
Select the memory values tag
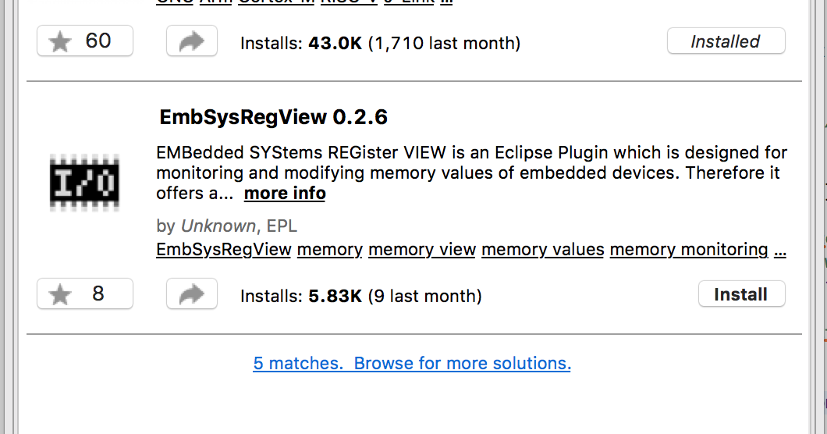[x=543, y=249]
